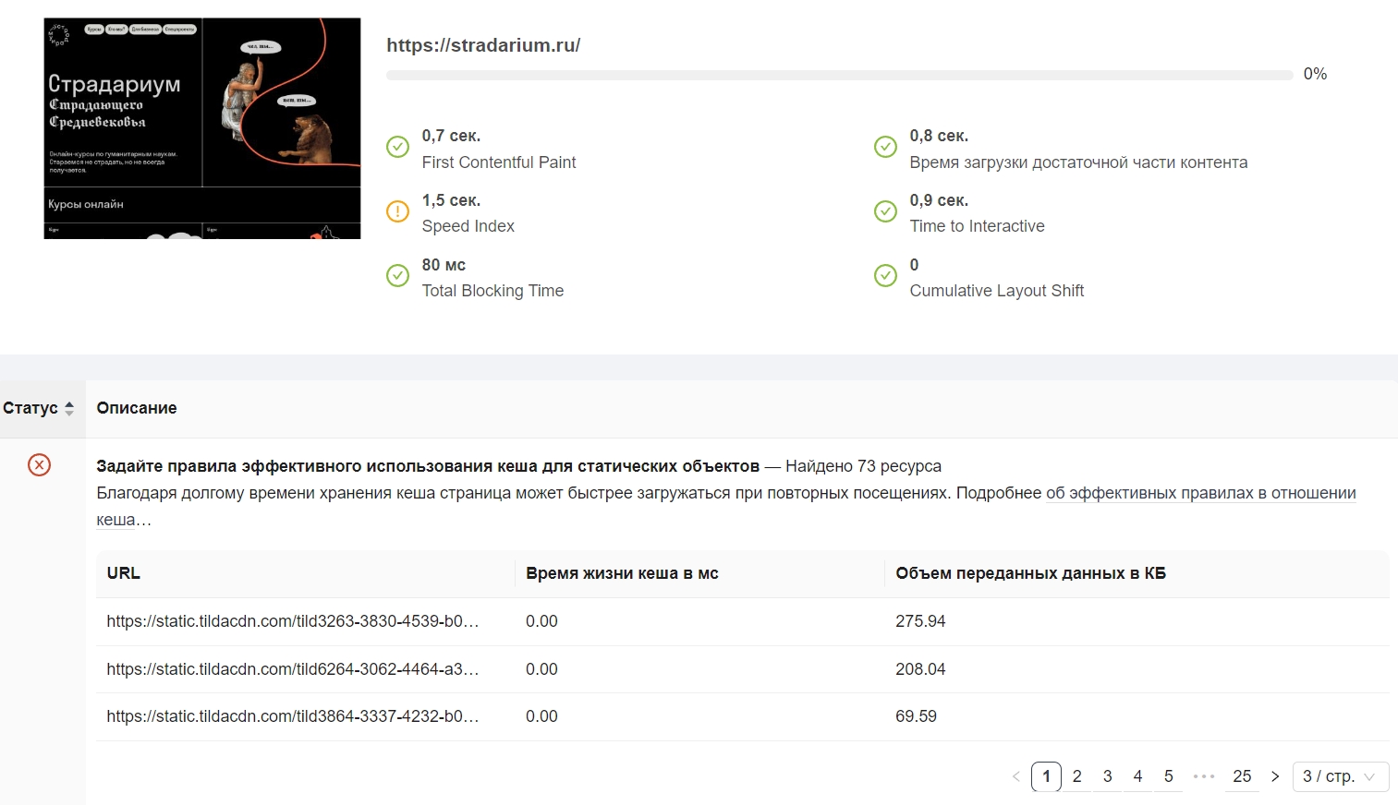The height and width of the screenshot is (805, 1398).
Task: Go to the next pagination page arrow
Action: (1275, 776)
